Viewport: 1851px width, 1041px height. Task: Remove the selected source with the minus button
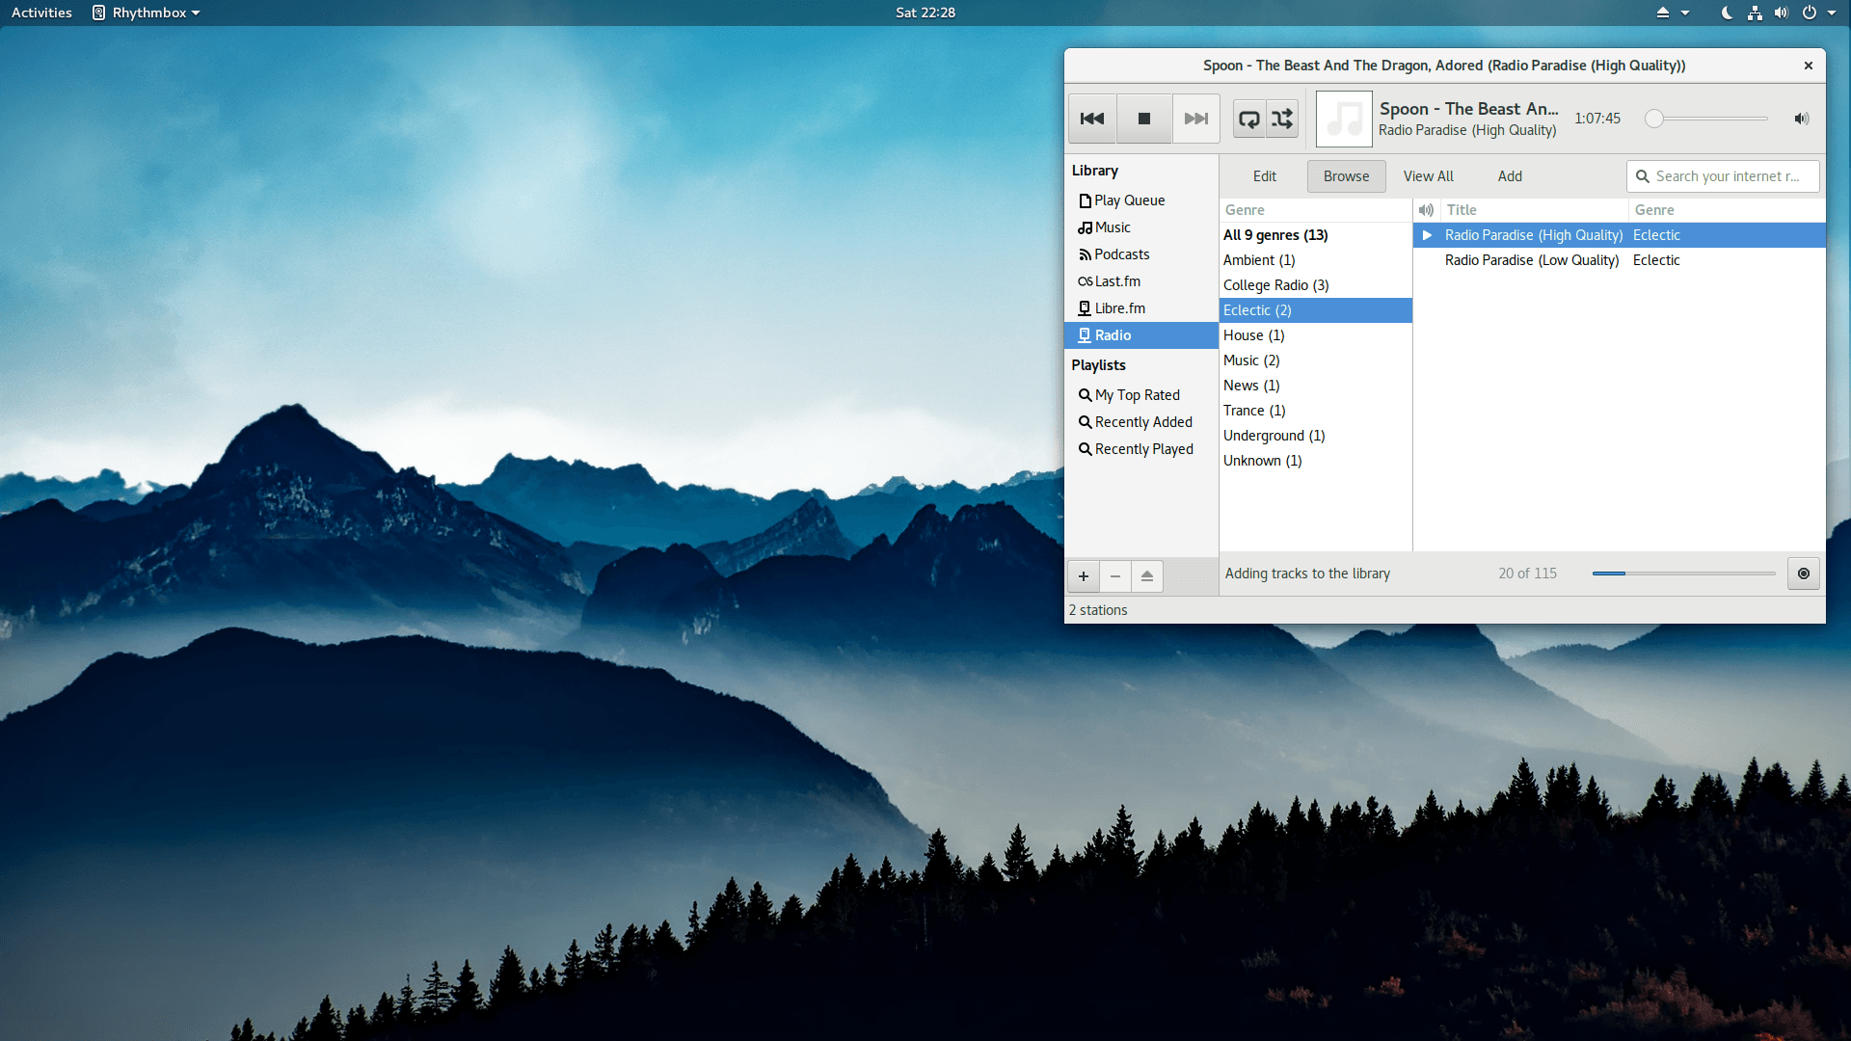1115,575
